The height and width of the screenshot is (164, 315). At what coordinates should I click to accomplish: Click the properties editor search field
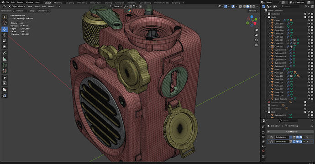(x=288, y=120)
